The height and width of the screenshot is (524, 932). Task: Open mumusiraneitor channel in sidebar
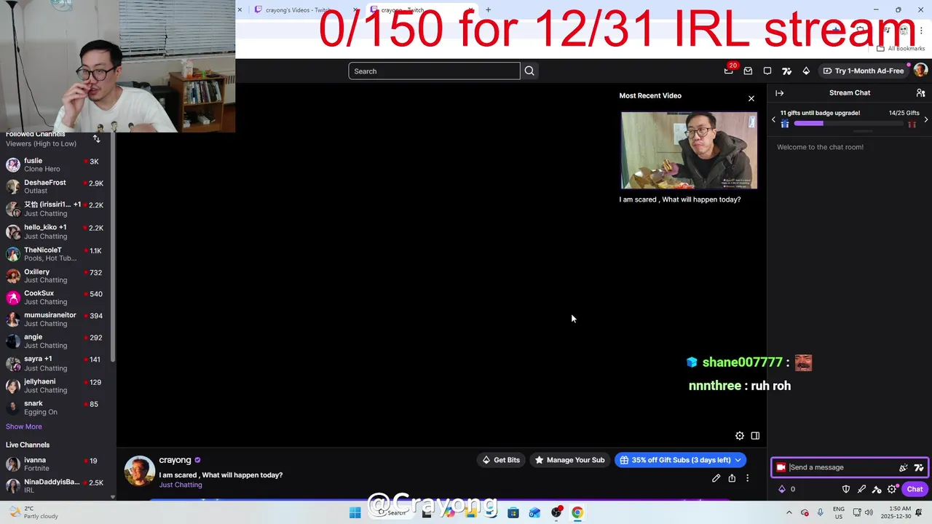(57, 319)
